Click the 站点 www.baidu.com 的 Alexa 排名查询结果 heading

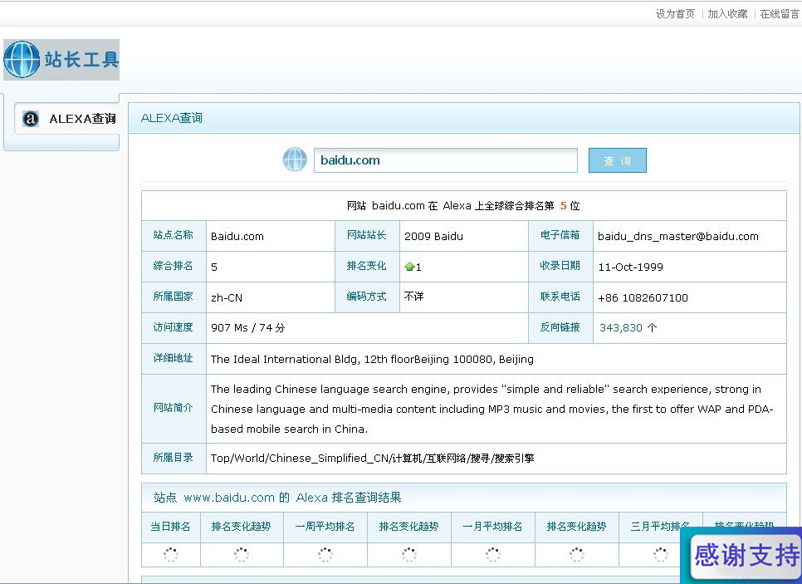pos(277,498)
